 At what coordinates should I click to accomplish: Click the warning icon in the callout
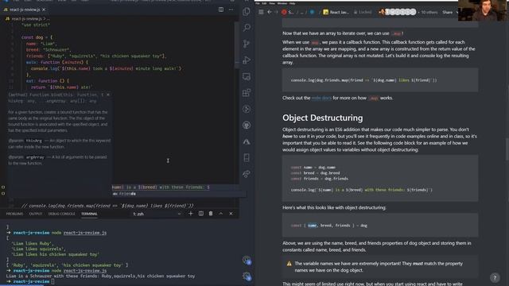click(x=289, y=264)
